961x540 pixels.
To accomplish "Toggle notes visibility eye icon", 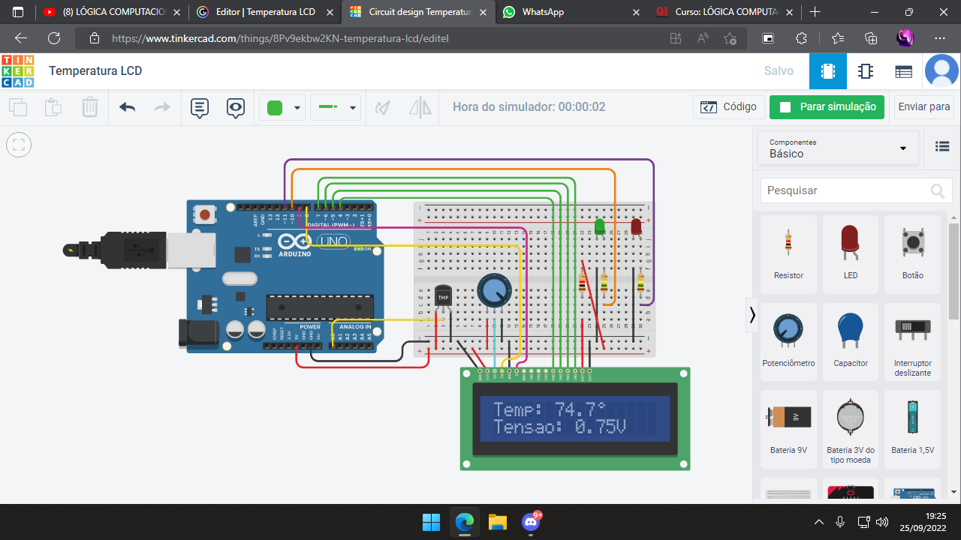I will (236, 107).
